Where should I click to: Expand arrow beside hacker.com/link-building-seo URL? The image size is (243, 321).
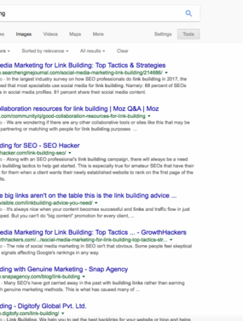(70, 153)
